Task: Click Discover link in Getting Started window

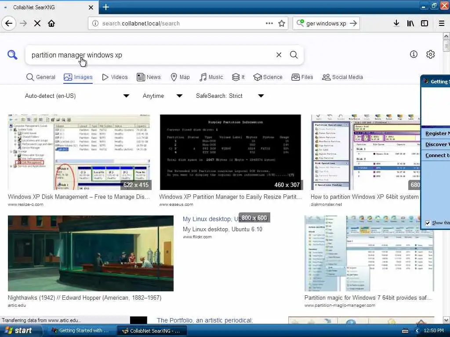Action: 437,144
